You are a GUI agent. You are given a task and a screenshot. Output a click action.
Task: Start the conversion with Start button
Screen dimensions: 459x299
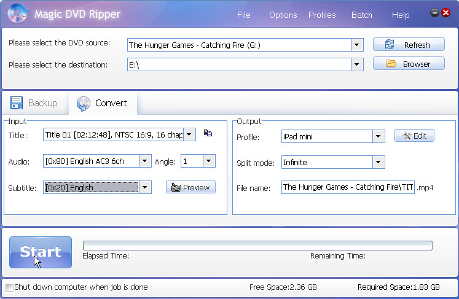[x=41, y=252]
